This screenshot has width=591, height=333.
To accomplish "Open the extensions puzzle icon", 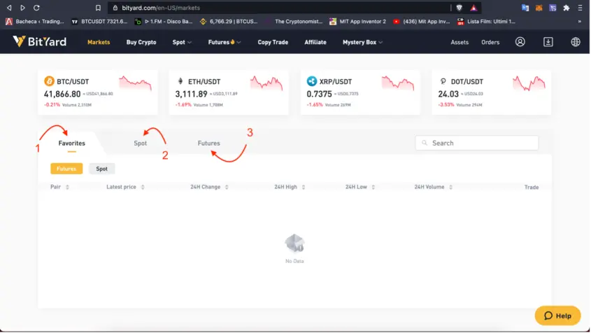I will (x=566, y=8).
